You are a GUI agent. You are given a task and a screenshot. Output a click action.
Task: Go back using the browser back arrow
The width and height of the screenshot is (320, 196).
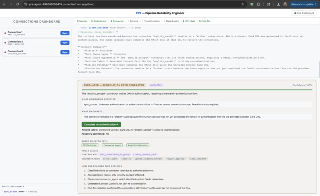tap(4, 4)
